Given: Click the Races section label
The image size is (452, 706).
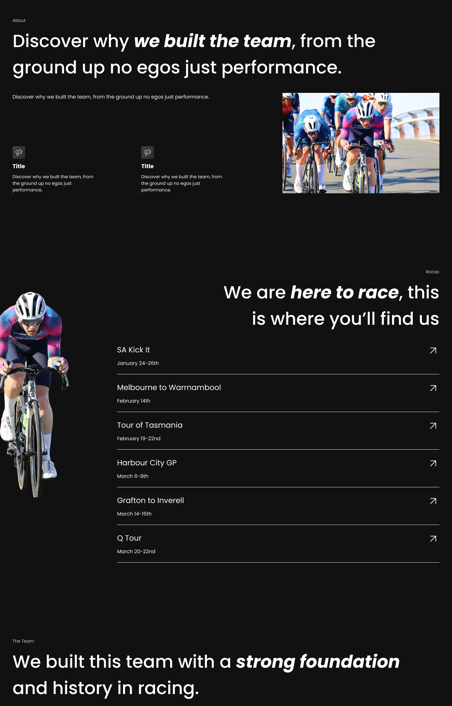Looking at the screenshot, I should (433, 272).
